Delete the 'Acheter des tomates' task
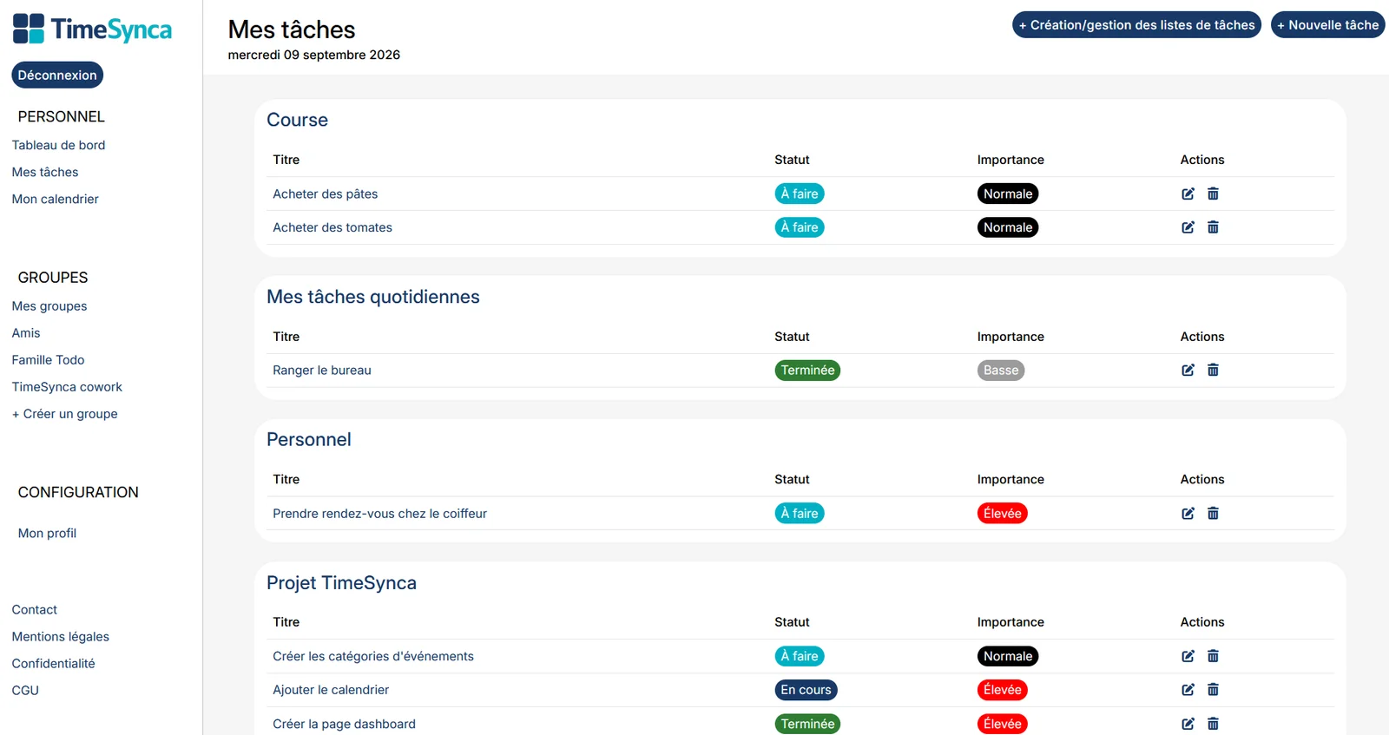The height and width of the screenshot is (735, 1389). coord(1213,227)
